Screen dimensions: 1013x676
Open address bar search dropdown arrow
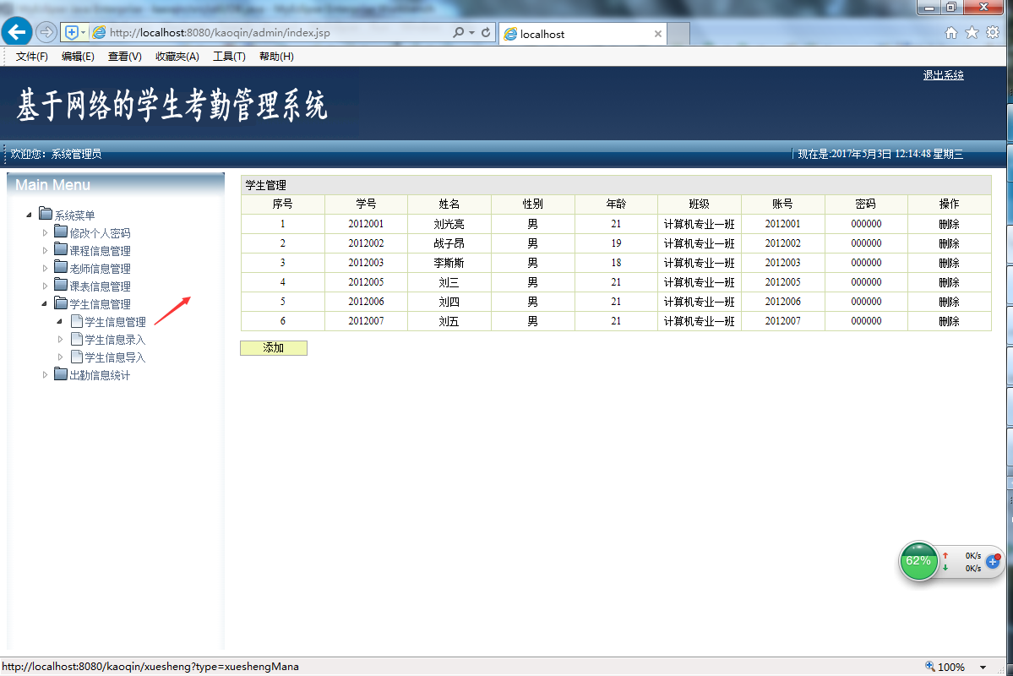(x=471, y=32)
